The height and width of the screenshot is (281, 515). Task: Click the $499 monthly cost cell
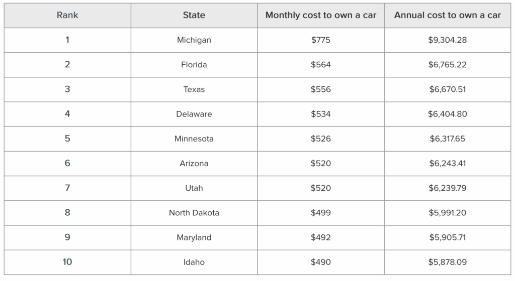[x=321, y=213]
